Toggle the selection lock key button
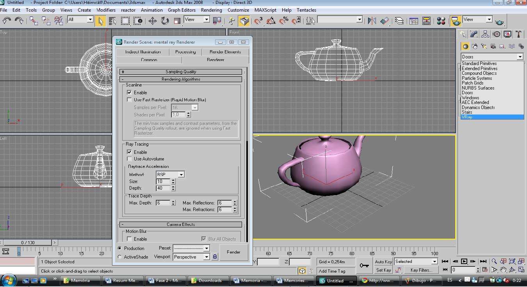 364,266
